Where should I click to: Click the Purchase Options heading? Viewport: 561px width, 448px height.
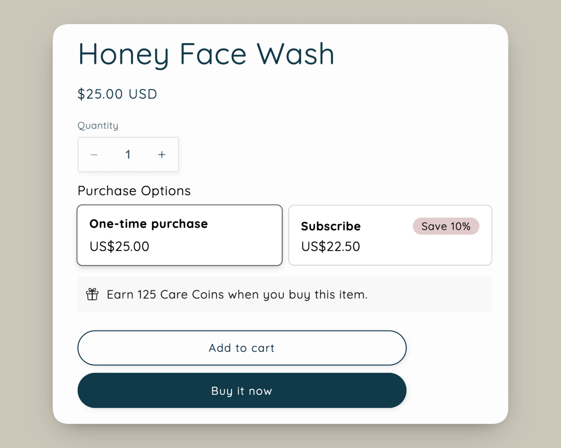[x=134, y=191]
